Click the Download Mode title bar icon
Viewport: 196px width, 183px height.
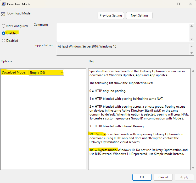[3, 4]
